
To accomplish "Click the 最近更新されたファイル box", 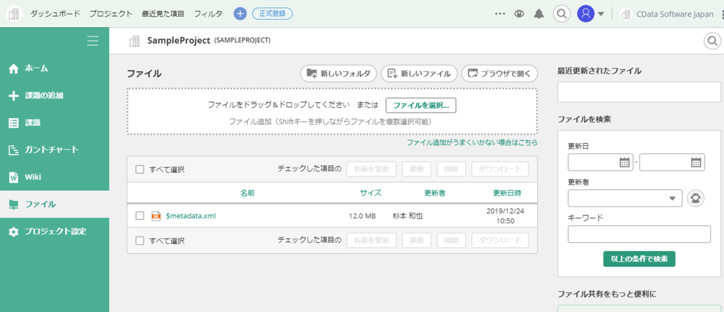I will point(640,92).
